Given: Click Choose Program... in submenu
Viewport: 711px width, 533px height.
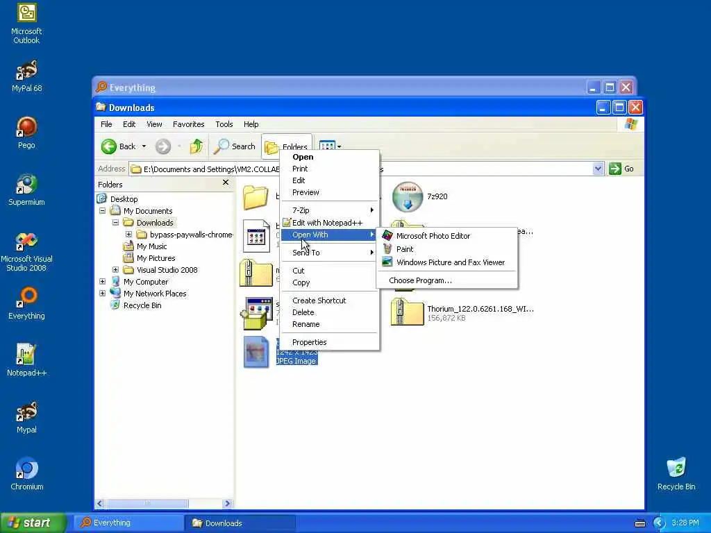Looking at the screenshot, I should click(x=446, y=280).
